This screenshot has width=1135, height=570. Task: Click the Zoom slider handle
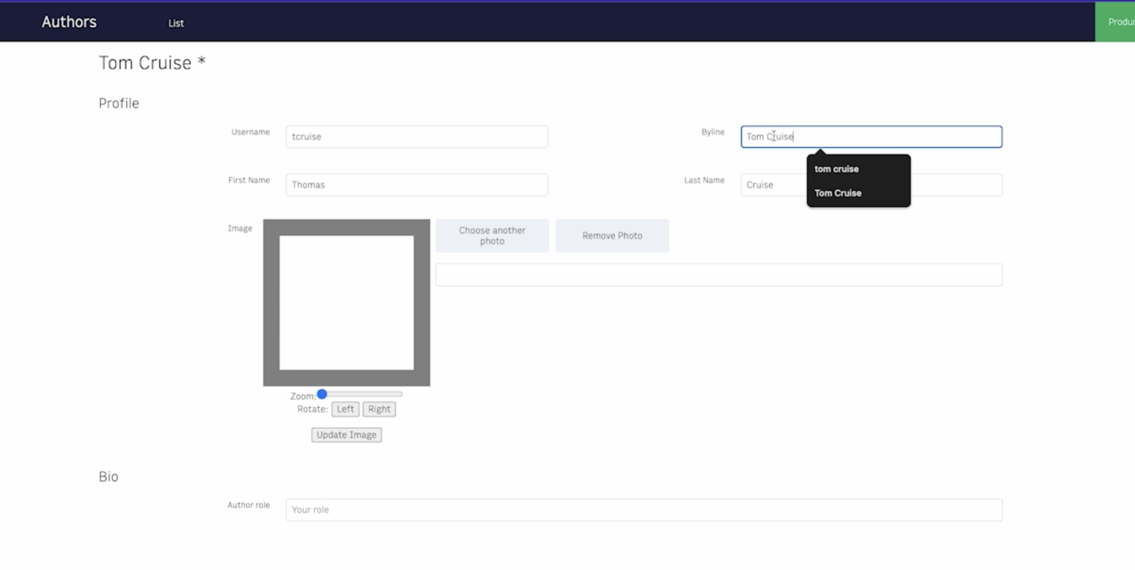322,394
